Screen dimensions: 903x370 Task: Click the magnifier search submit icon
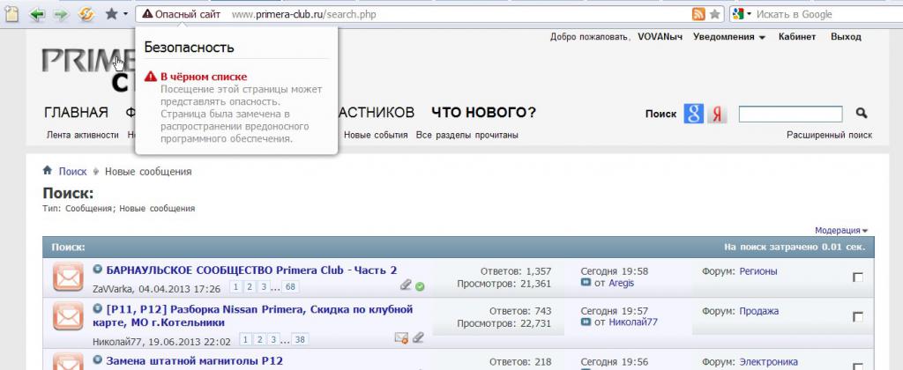tap(862, 114)
